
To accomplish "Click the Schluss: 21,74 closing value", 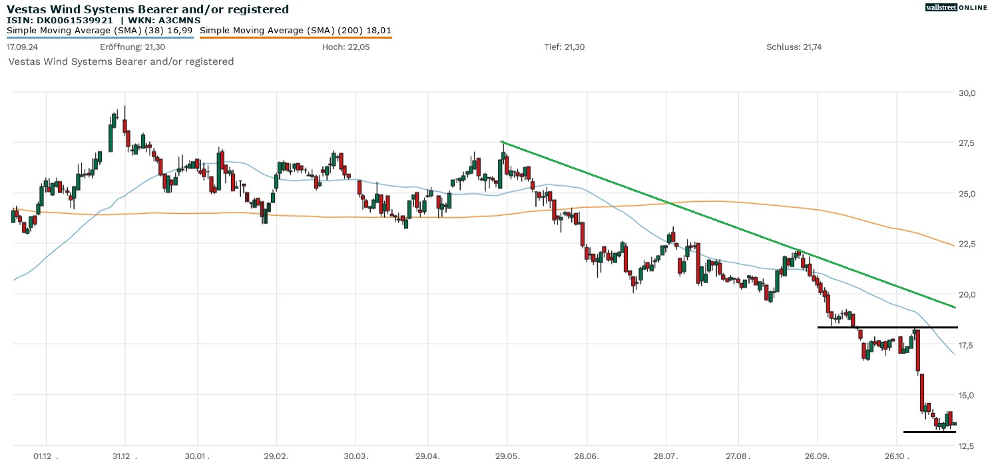I will 794,47.
